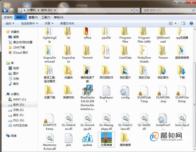This screenshot has height=152, width=196.
Task: Select the Newtonsoft.Json.dll file
Action: tap(49, 142)
